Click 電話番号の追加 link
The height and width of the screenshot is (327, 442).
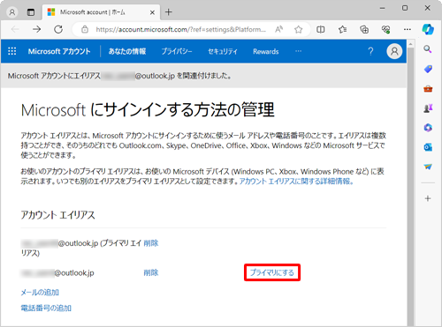click(x=46, y=308)
